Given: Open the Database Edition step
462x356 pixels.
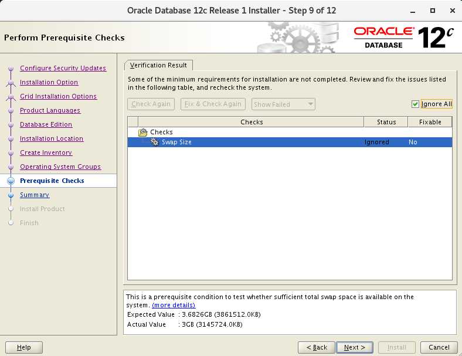Looking at the screenshot, I should coord(46,125).
